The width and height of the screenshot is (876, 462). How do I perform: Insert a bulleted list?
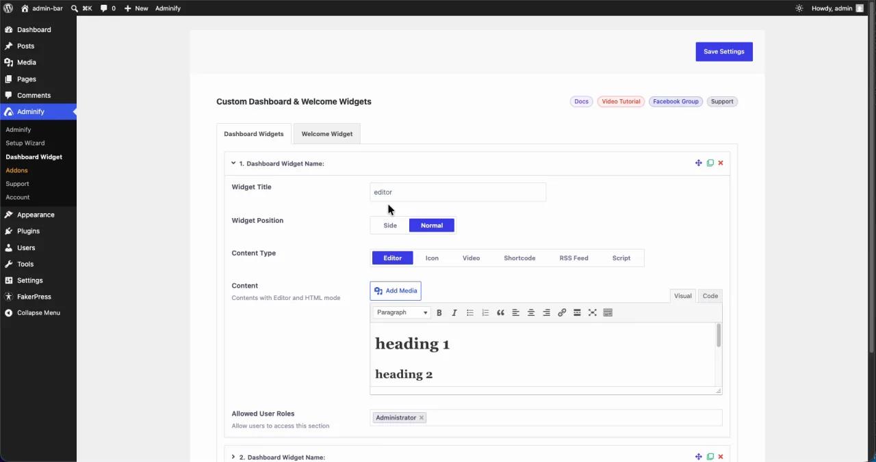pyautogui.click(x=469, y=312)
